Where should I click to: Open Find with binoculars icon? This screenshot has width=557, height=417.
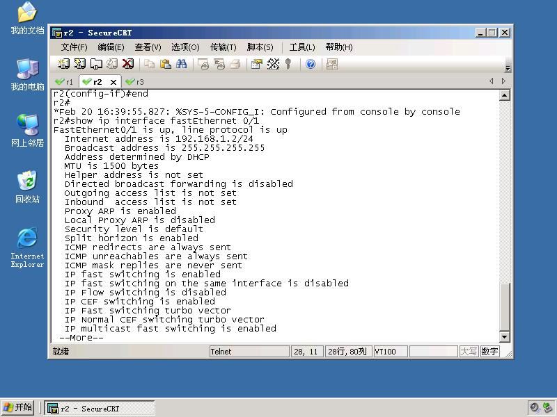tap(181, 64)
